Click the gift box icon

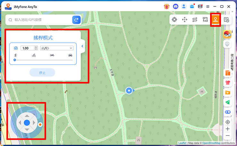[x=167, y=6]
